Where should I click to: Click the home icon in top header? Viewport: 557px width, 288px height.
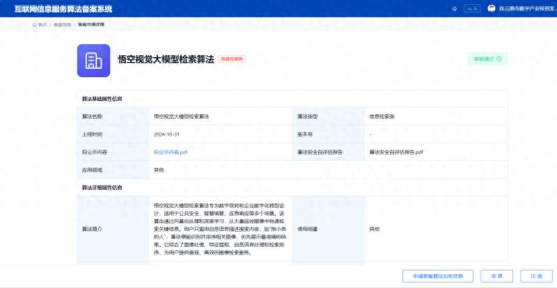(455, 9)
